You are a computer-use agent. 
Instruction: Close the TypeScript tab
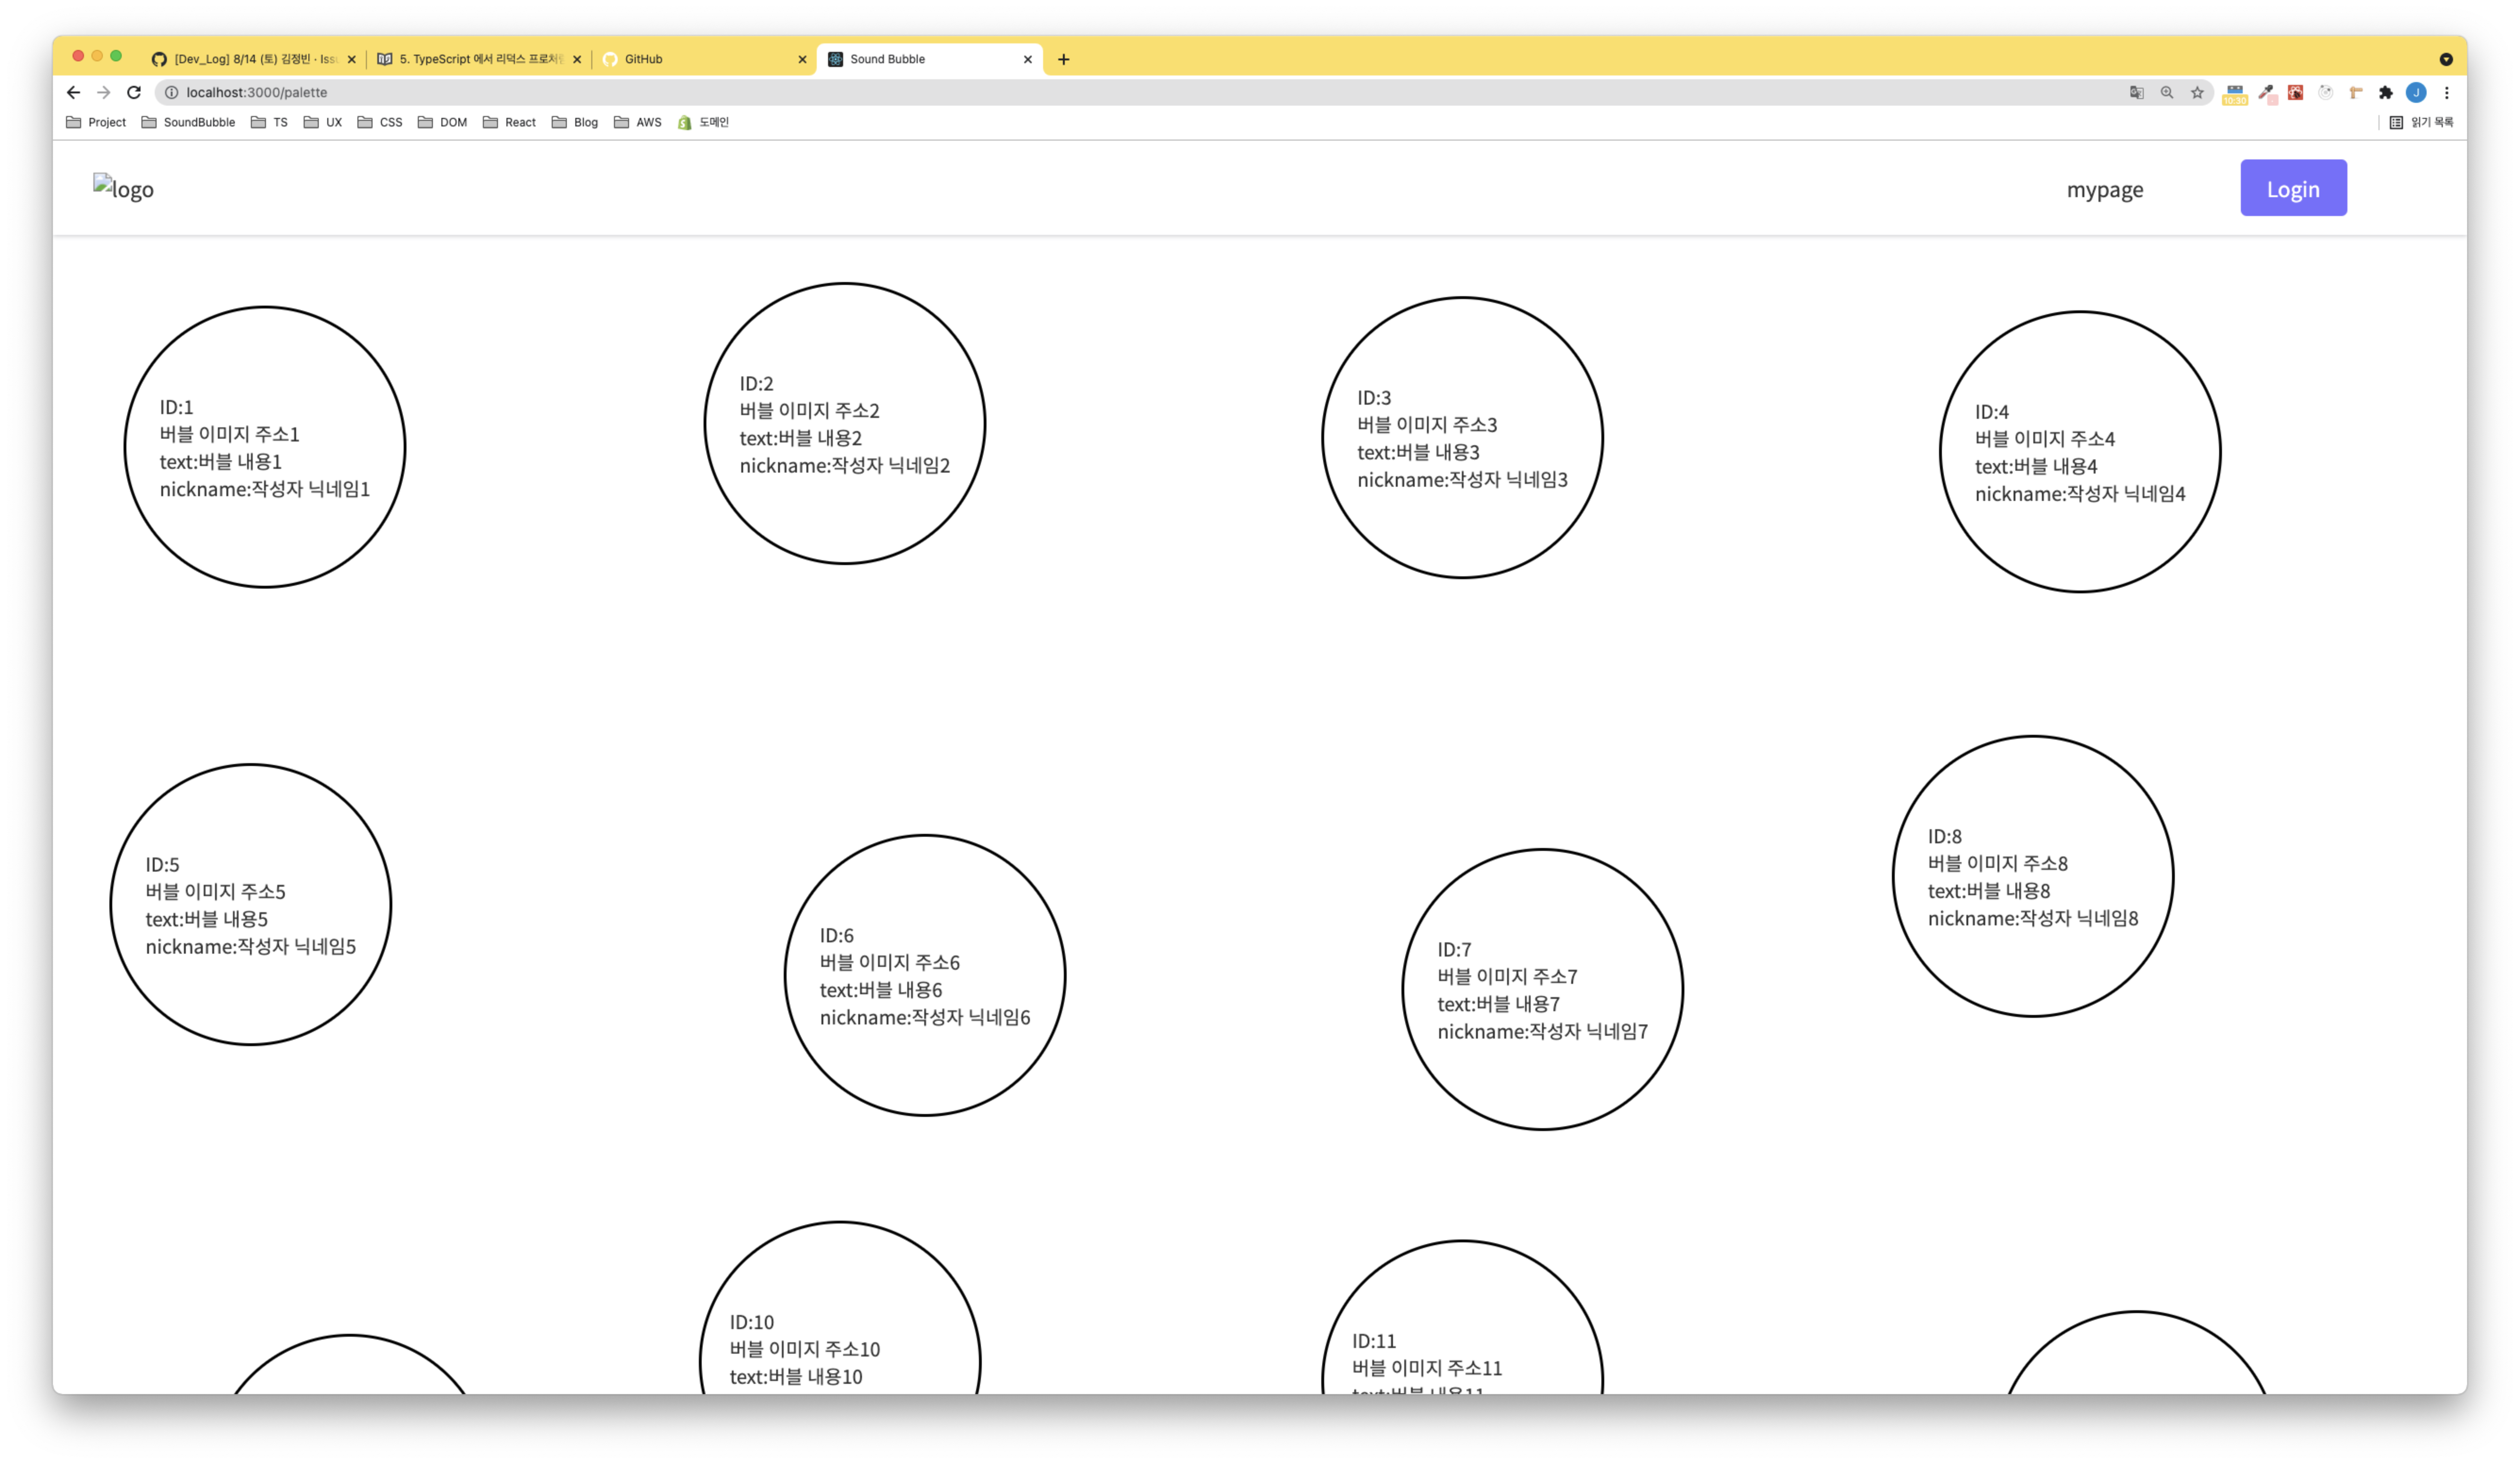tap(577, 59)
